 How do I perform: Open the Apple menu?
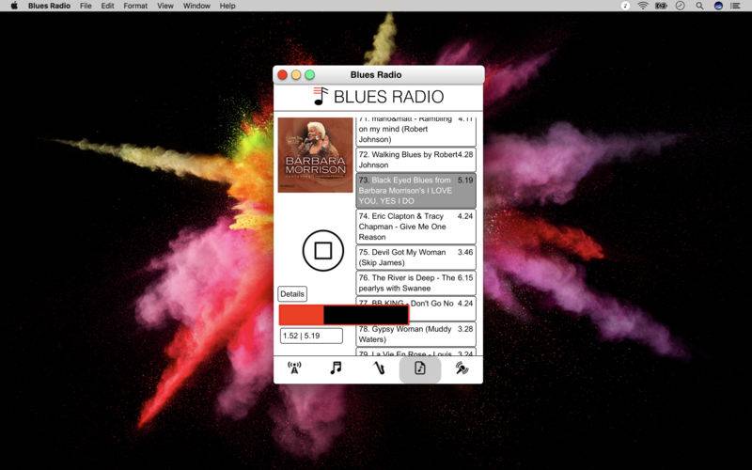14,6
